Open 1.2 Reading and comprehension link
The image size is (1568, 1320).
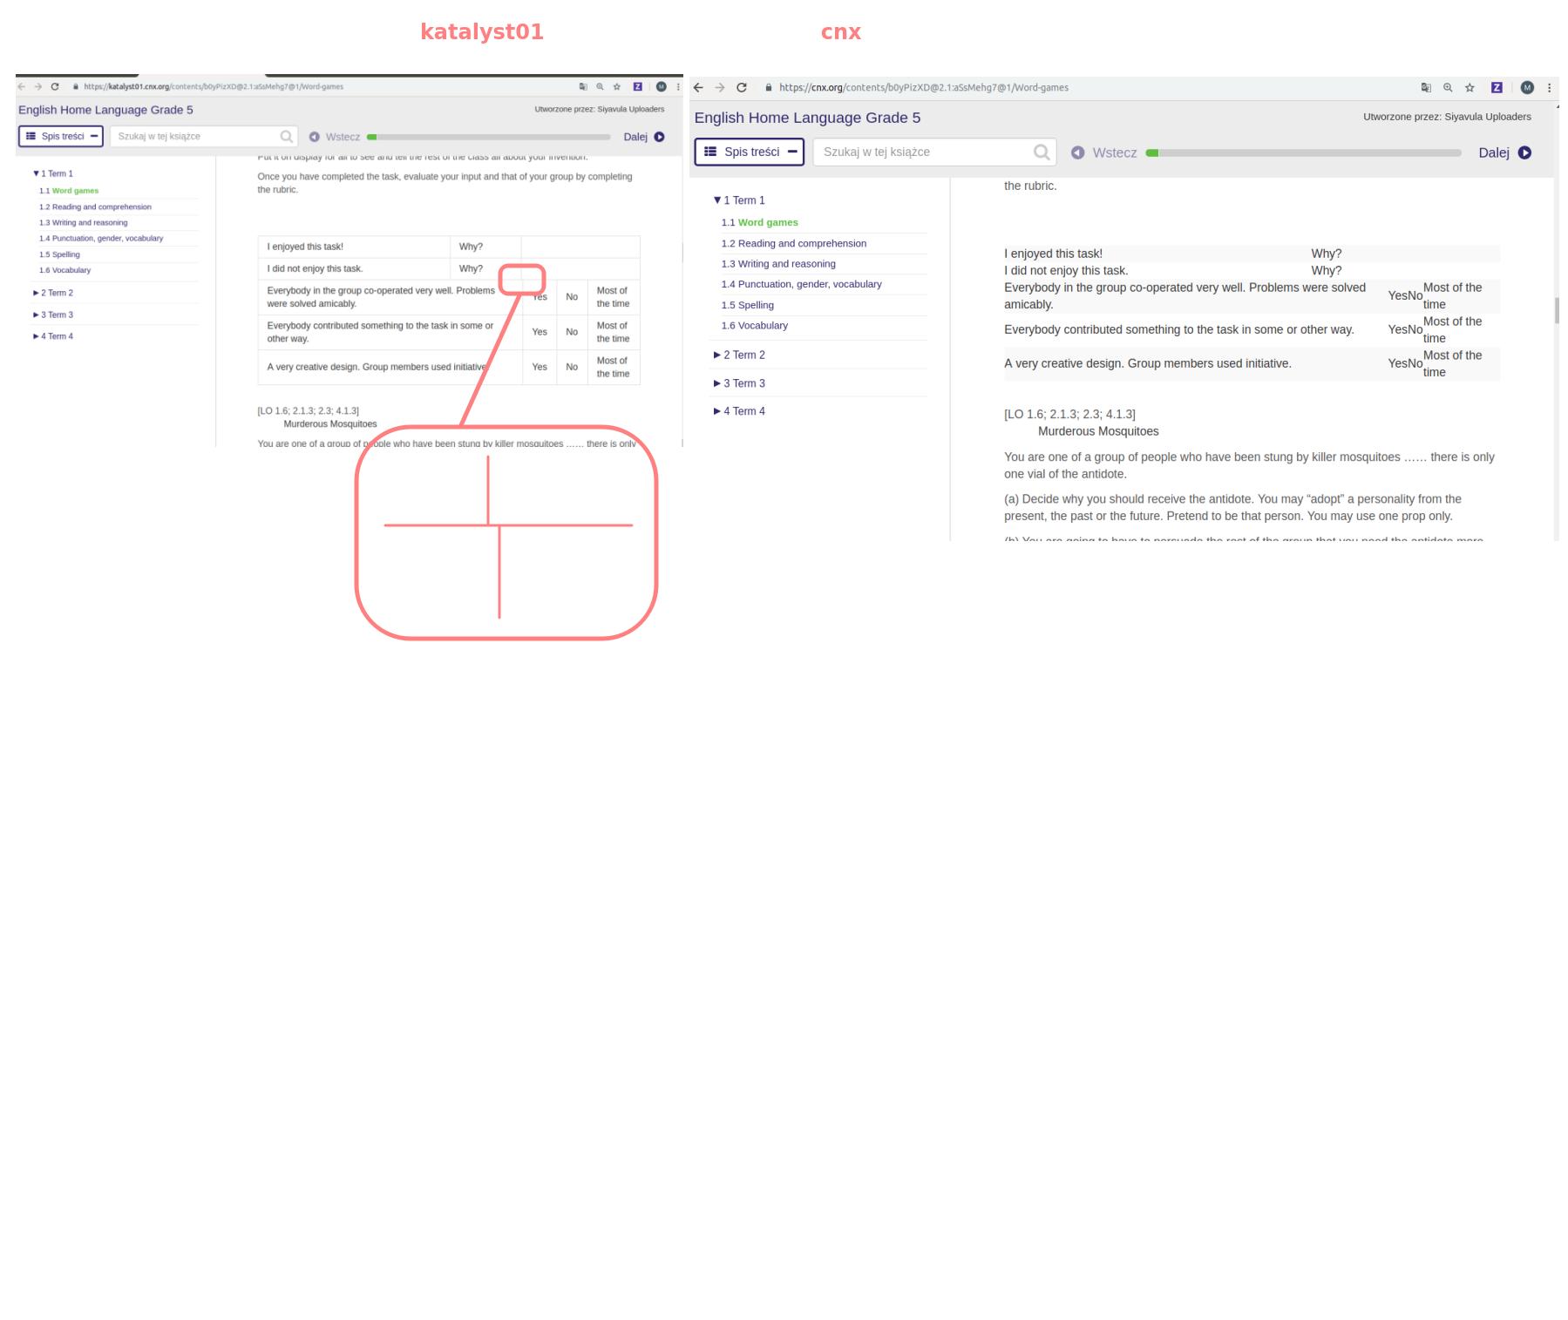793,243
